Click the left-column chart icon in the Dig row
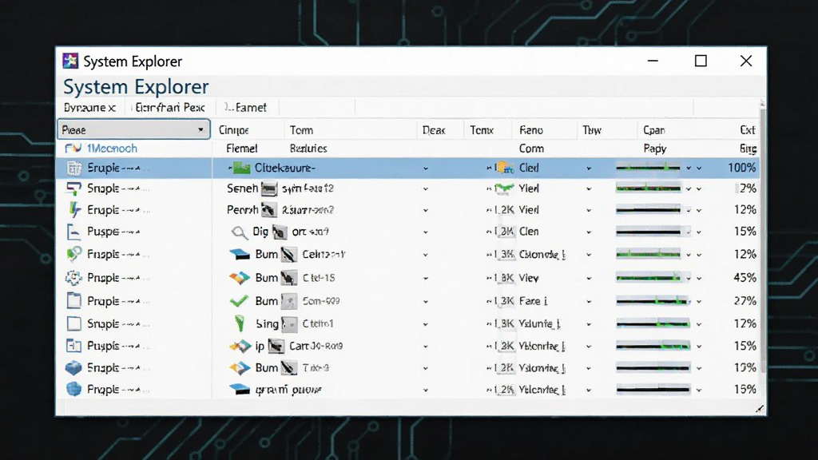This screenshot has height=460, width=818. pyautogui.click(x=73, y=232)
